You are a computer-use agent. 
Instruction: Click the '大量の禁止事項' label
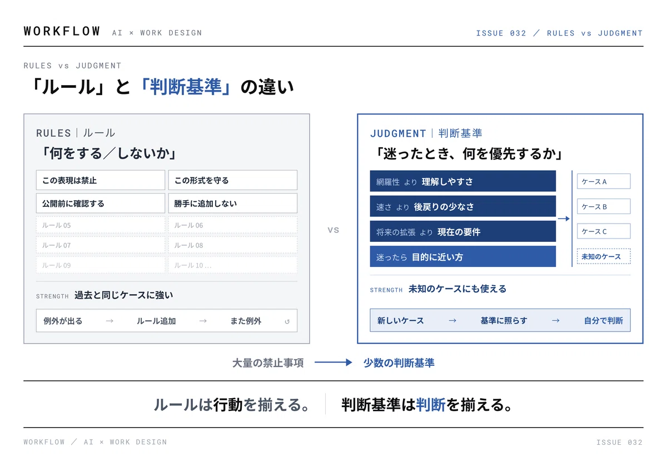point(268,363)
